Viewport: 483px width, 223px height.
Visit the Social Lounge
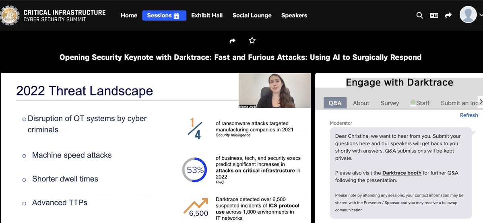click(x=252, y=15)
